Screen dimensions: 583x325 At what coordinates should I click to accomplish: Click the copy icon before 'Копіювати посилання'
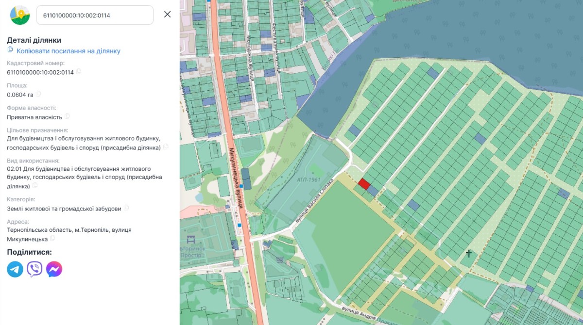point(10,50)
